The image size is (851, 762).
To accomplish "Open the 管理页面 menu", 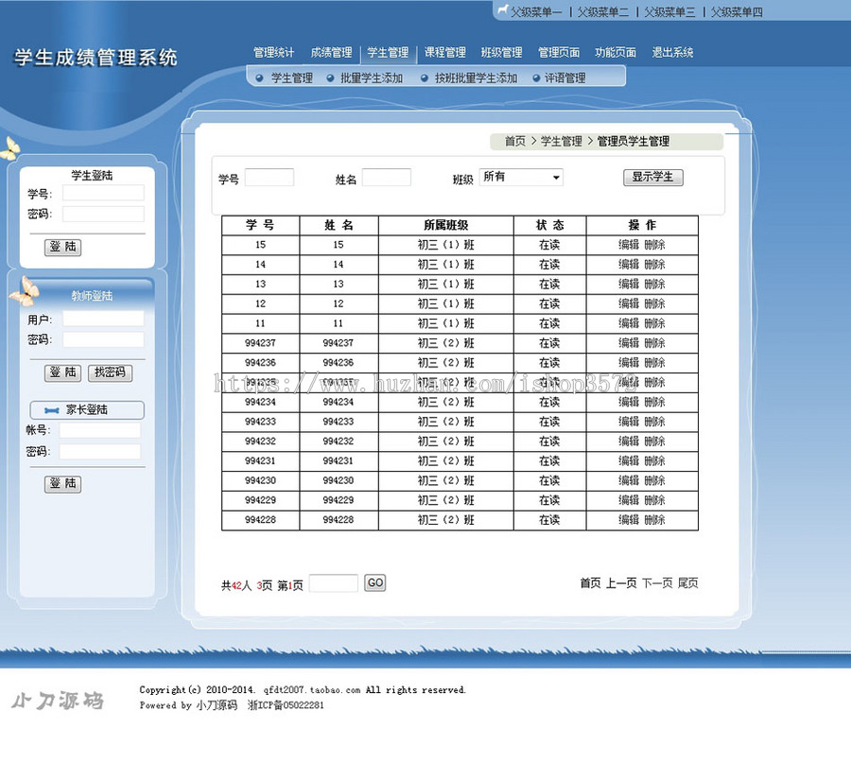I will point(559,53).
